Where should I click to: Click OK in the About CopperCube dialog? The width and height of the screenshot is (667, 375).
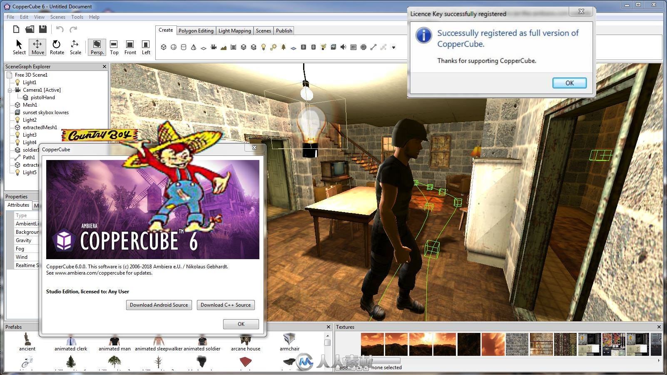click(x=241, y=324)
